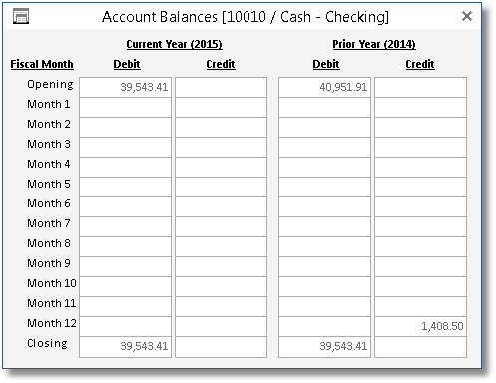Click the Account Balances window title text
496x383 pixels.
246,17
